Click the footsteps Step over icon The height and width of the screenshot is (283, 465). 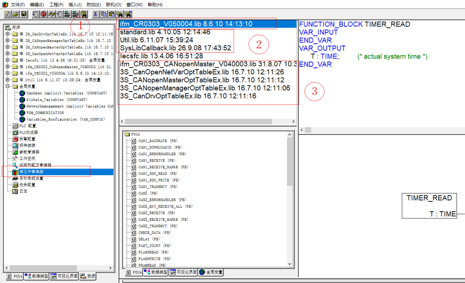coord(52,14)
